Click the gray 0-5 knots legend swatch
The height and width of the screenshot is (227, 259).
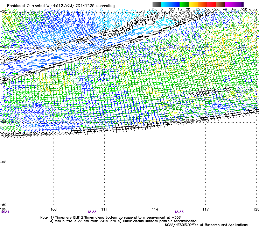pyautogui.click(x=157, y=4)
